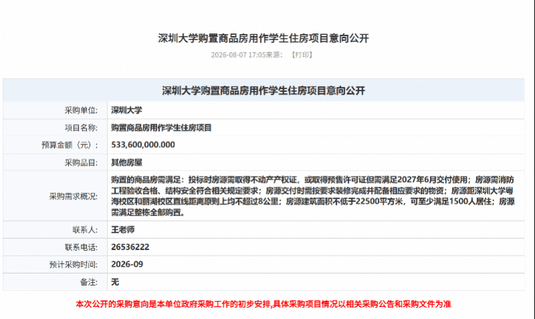Select the remark value 无

click(x=115, y=282)
